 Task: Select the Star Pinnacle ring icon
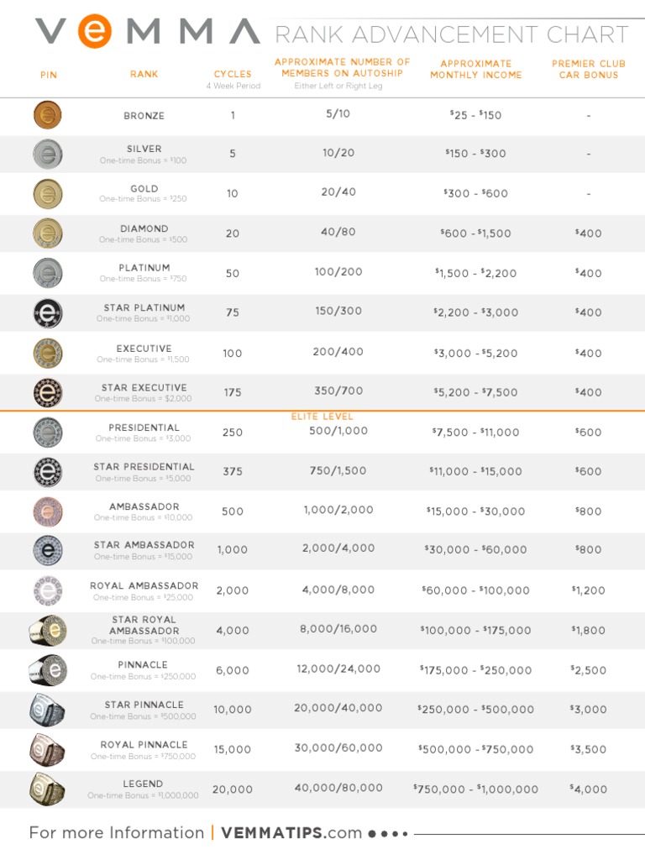click(48, 710)
